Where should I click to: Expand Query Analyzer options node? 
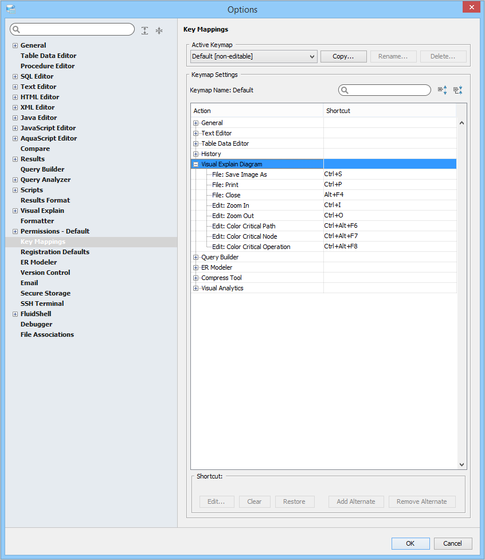(x=15, y=180)
